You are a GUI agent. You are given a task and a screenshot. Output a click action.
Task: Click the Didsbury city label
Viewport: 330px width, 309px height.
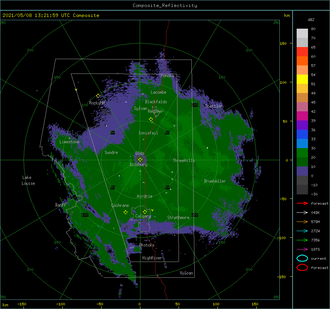tap(138, 165)
